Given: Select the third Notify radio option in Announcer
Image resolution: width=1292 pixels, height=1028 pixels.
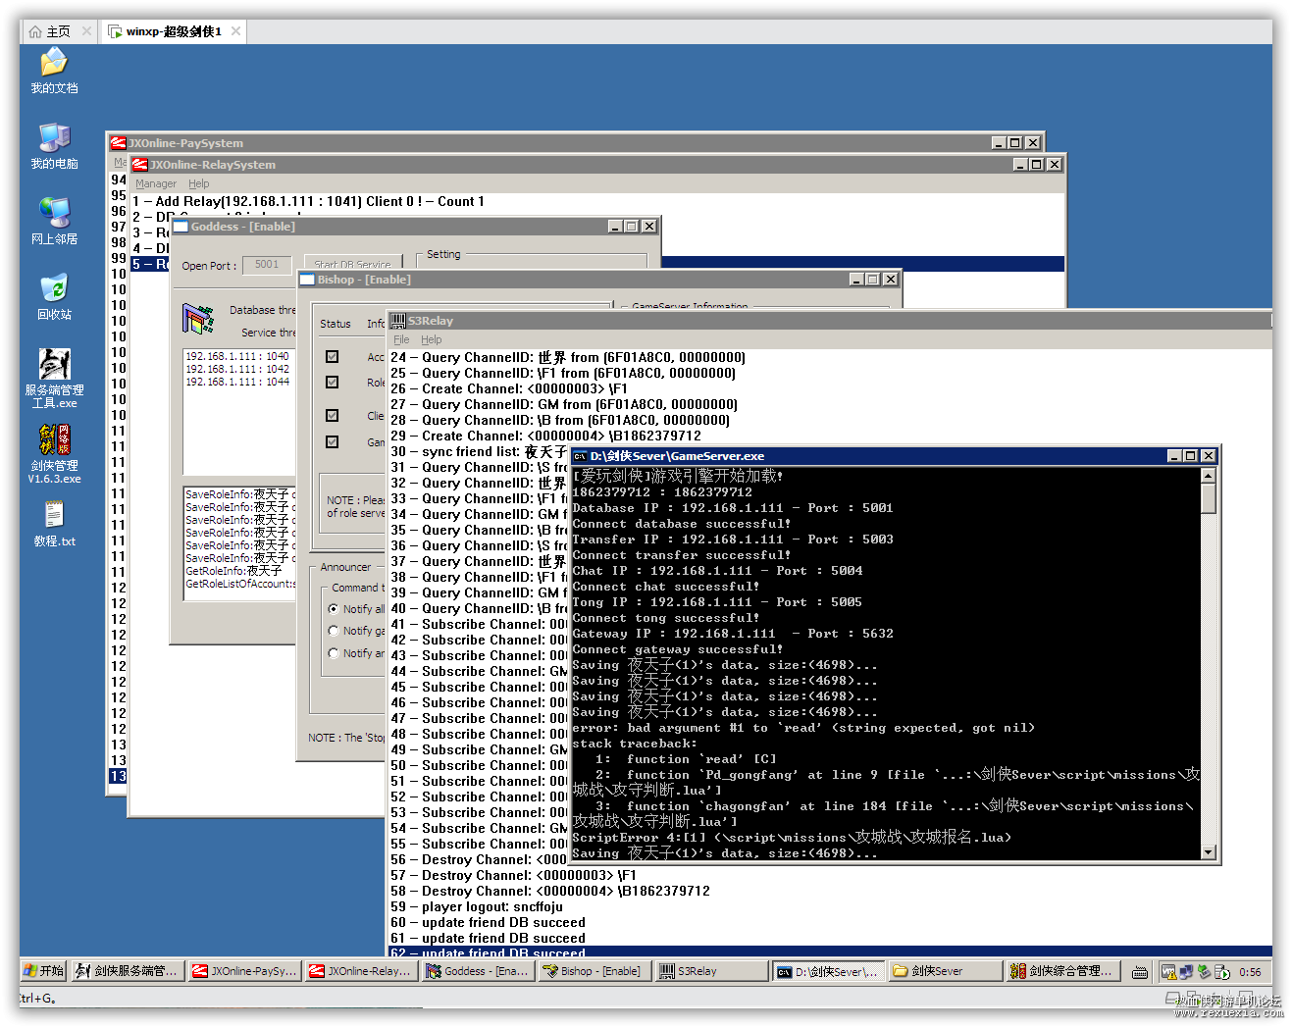Looking at the screenshot, I should tap(334, 653).
